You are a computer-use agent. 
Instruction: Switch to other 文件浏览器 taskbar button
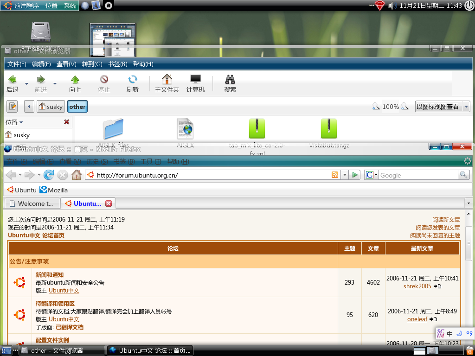(62, 350)
